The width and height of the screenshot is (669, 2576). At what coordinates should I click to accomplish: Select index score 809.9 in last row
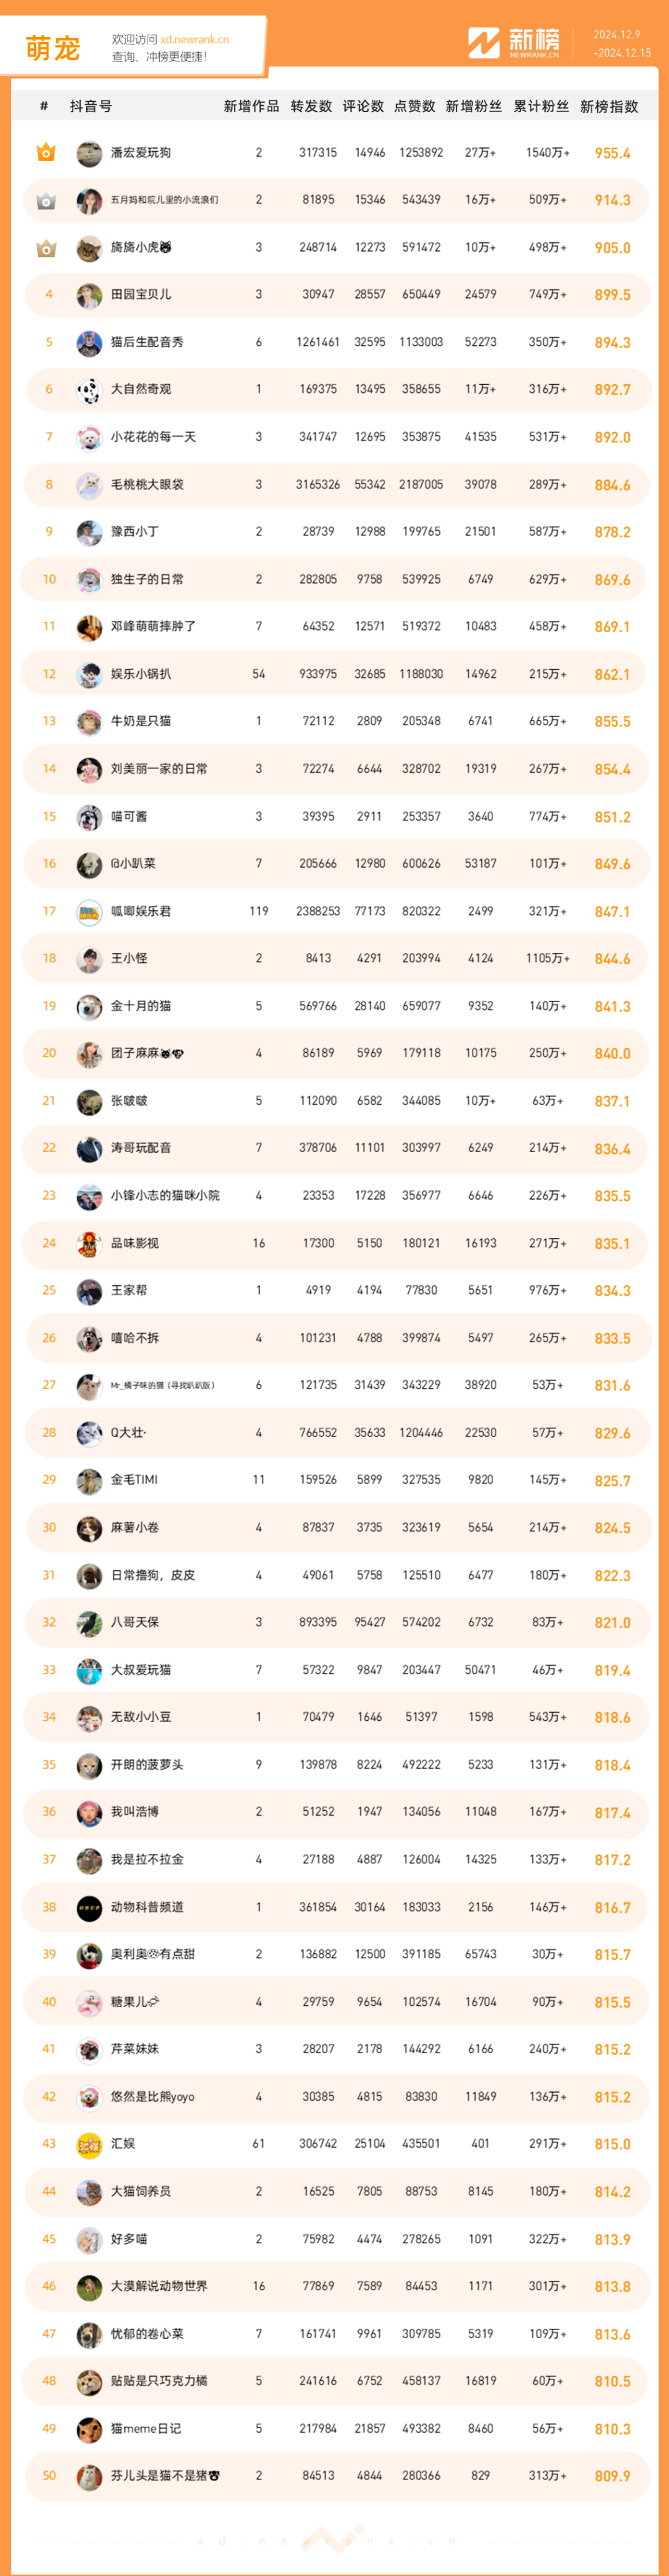pyautogui.click(x=612, y=2477)
